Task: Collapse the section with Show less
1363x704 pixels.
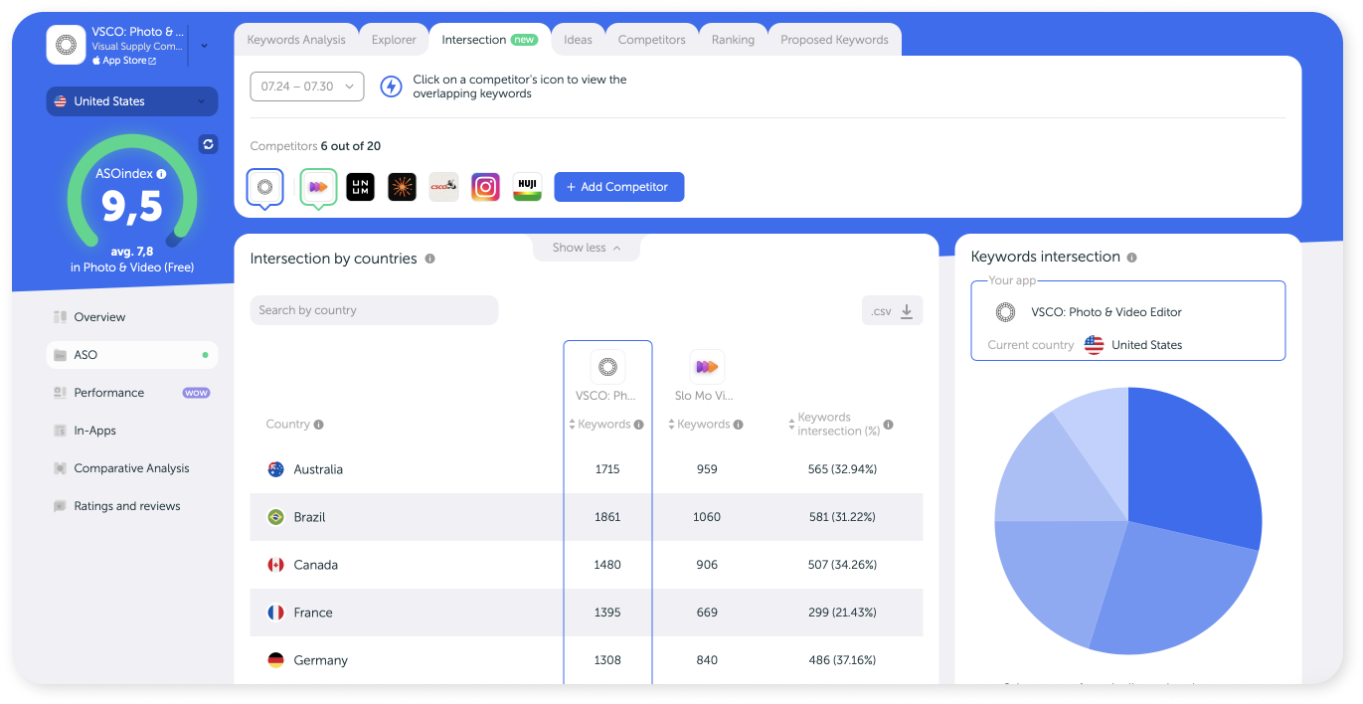Action: pyautogui.click(x=587, y=248)
